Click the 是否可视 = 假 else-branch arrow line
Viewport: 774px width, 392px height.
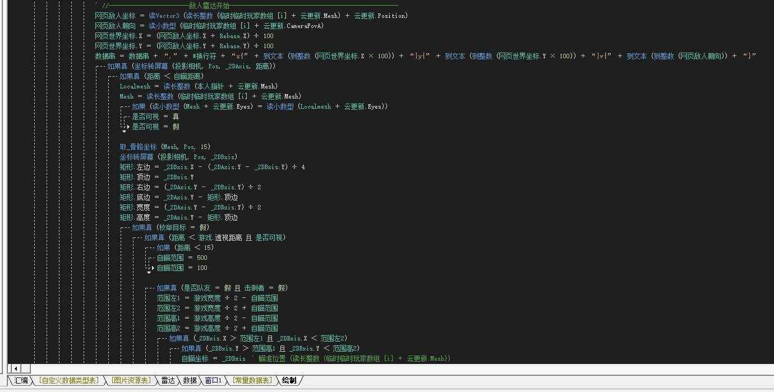155,127
